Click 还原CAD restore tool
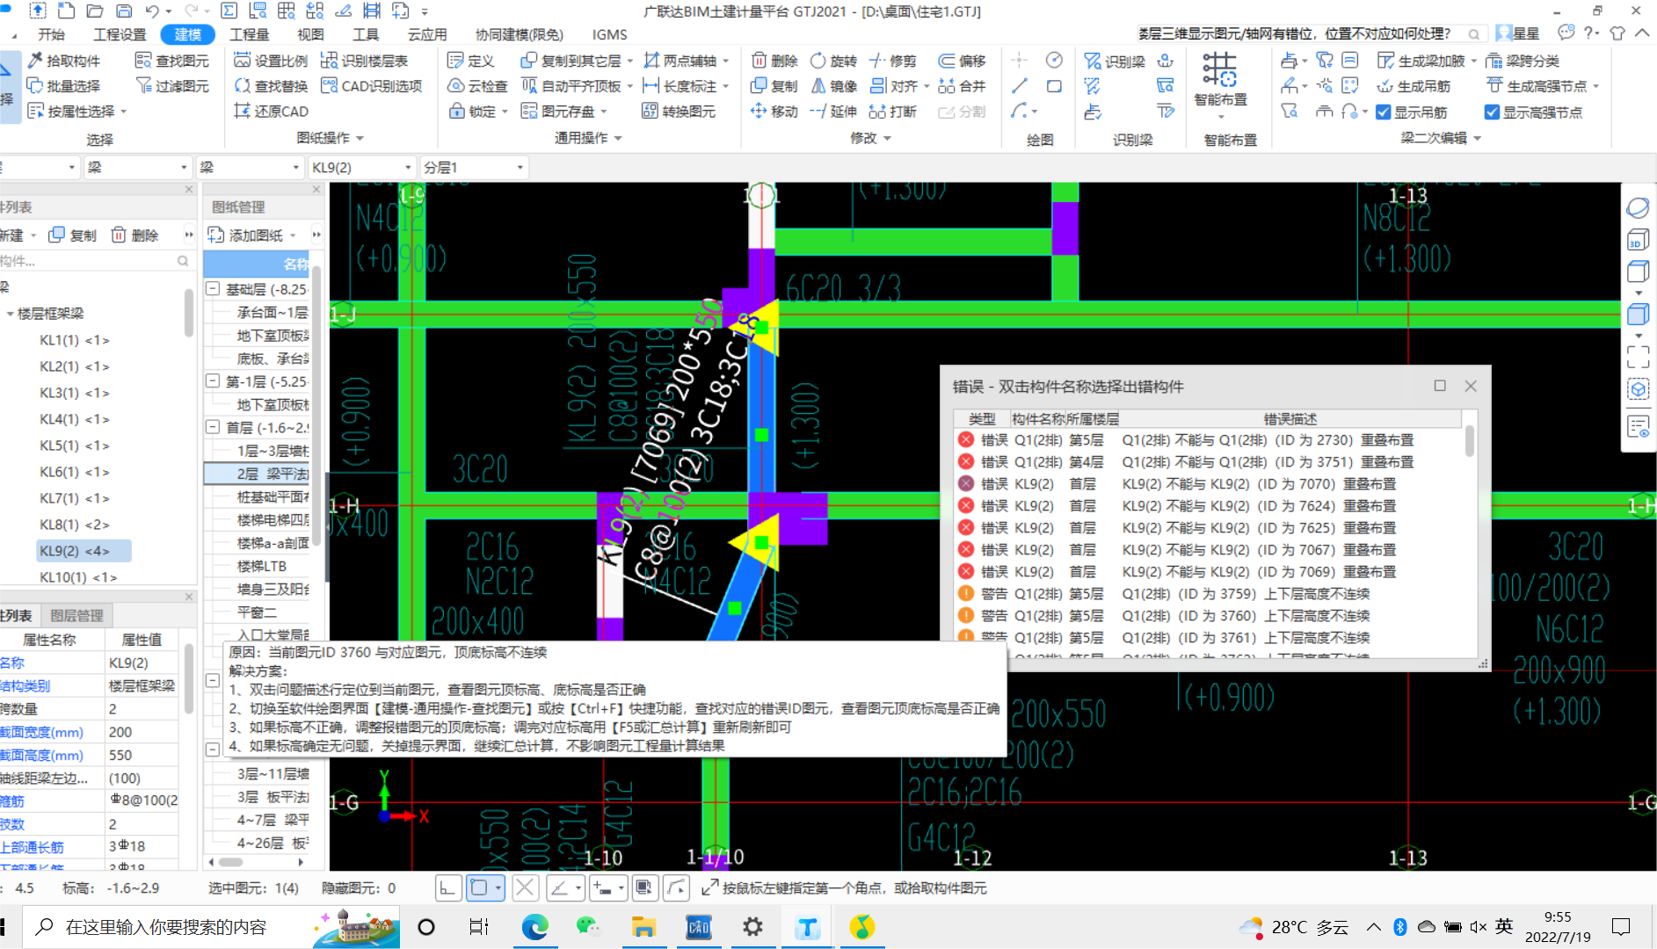This screenshot has width=1657, height=949. click(271, 112)
